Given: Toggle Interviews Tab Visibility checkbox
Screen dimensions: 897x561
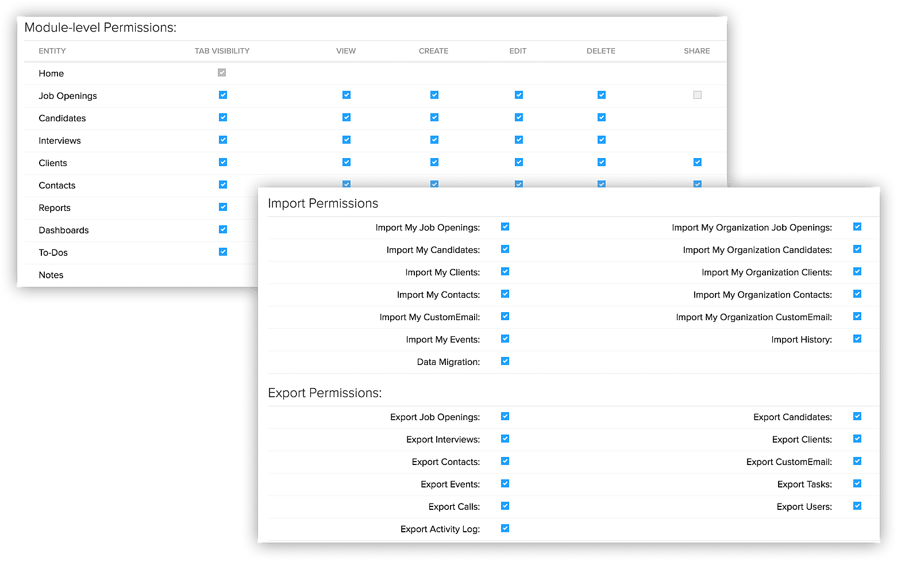Looking at the screenshot, I should coord(223,140).
